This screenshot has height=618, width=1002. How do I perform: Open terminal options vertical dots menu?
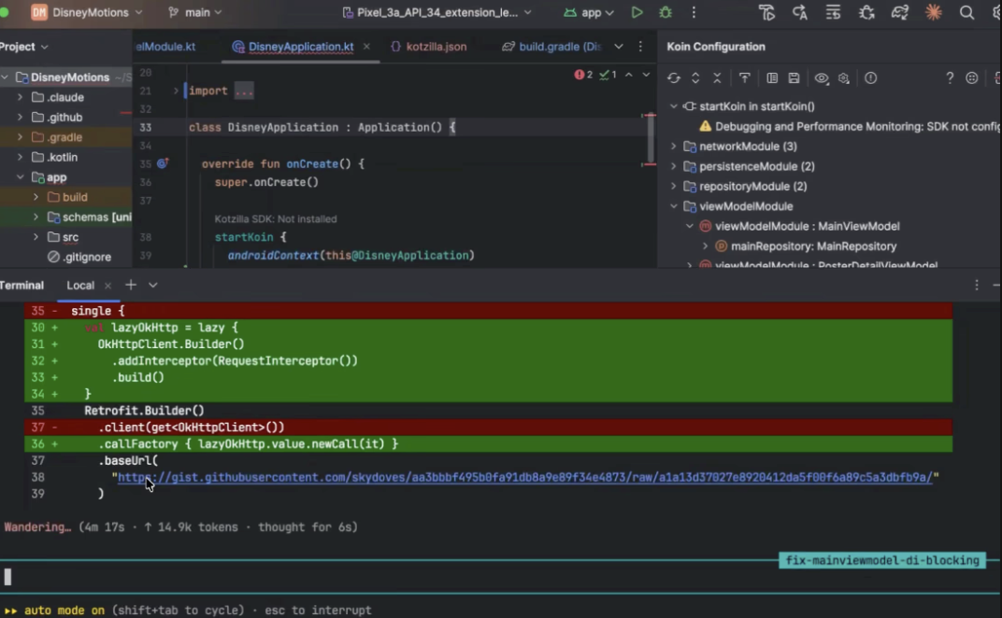pyautogui.click(x=977, y=285)
